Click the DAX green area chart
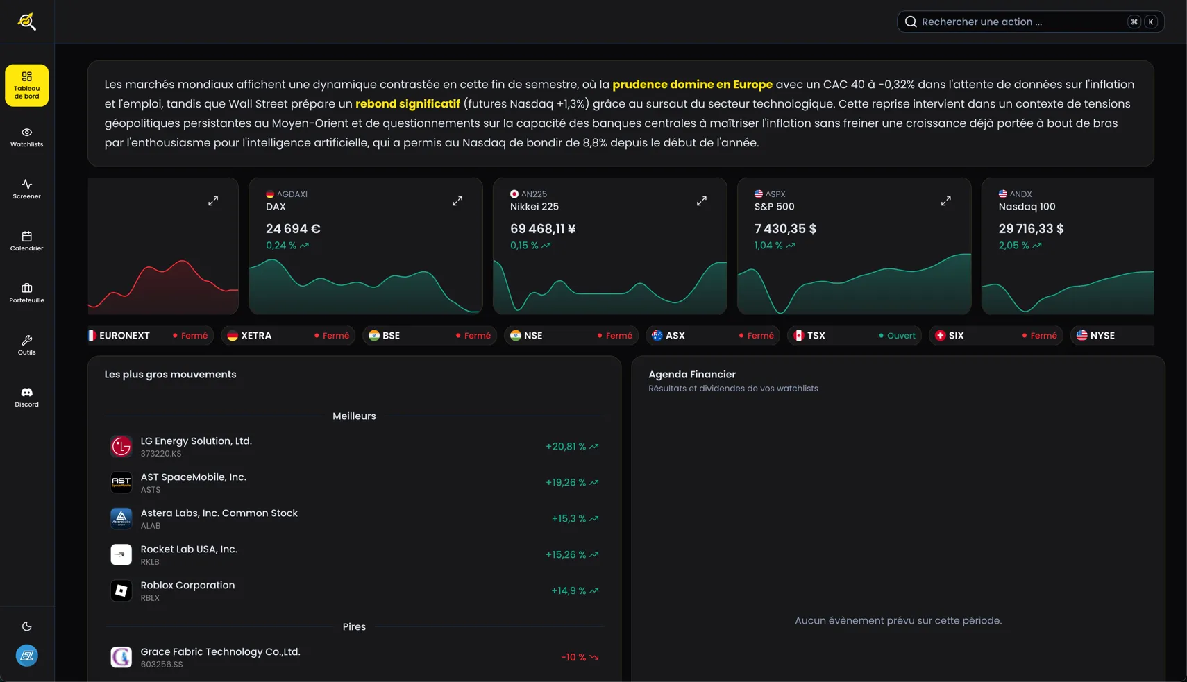1187x682 pixels. point(366,287)
